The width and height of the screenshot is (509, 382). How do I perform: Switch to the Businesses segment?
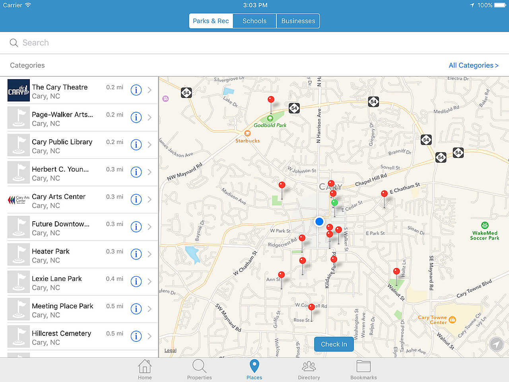(x=298, y=21)
